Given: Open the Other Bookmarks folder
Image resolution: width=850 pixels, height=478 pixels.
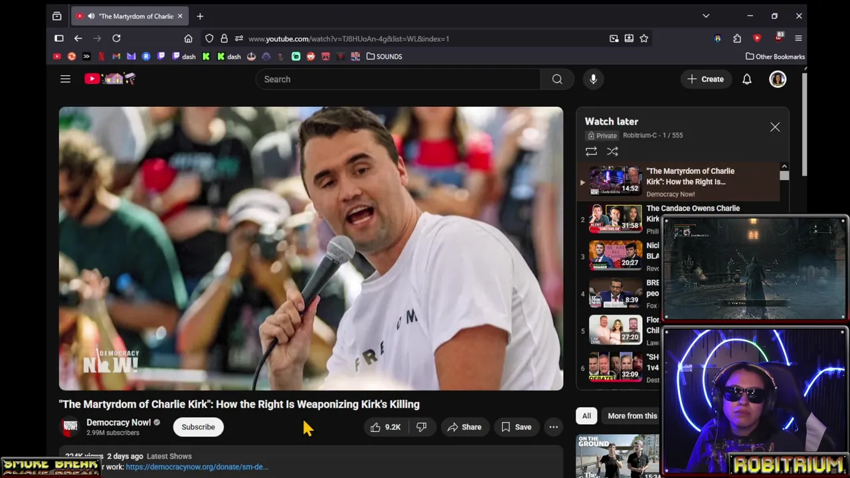Looking at the screenshot, I should (x=775, y=56).
